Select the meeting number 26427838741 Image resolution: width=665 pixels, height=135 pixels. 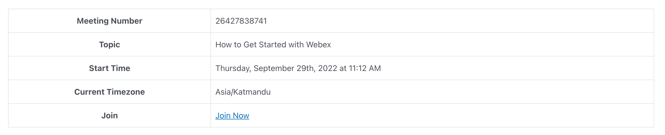(x=241, y=21)
